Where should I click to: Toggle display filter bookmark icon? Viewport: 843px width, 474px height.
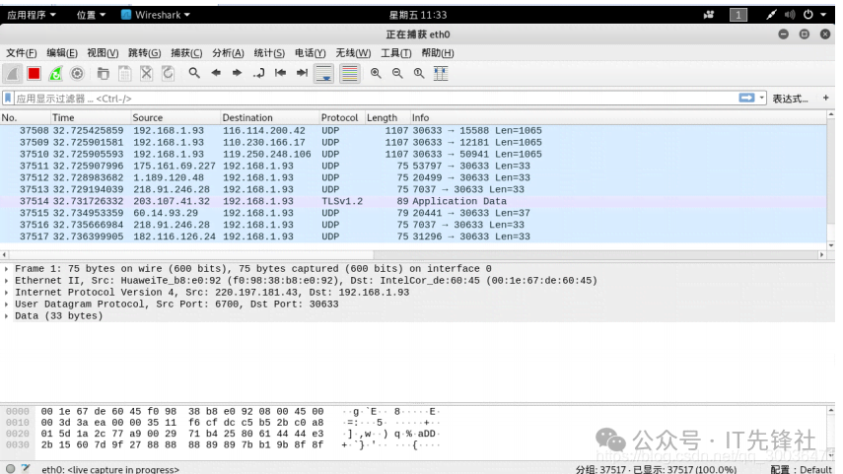tap(8, 99)
